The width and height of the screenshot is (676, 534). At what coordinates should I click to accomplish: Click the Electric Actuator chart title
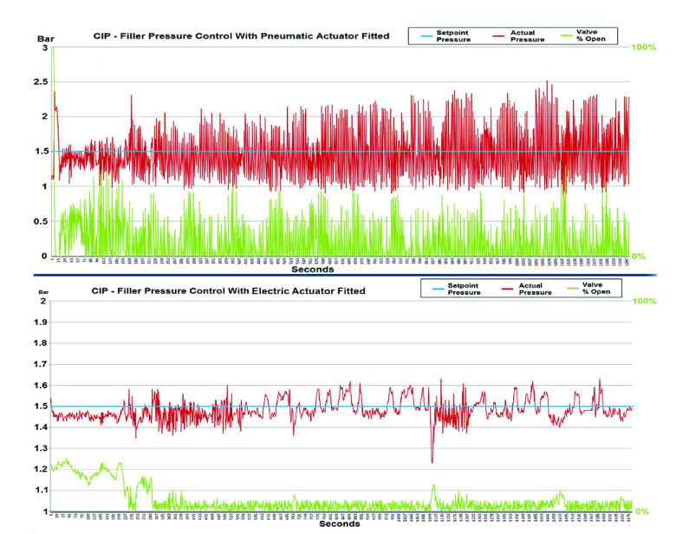tap(229, 290)
